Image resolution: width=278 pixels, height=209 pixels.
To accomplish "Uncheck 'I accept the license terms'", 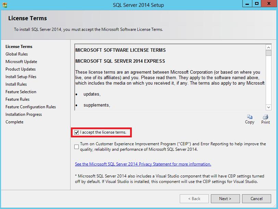I will 76,132.
